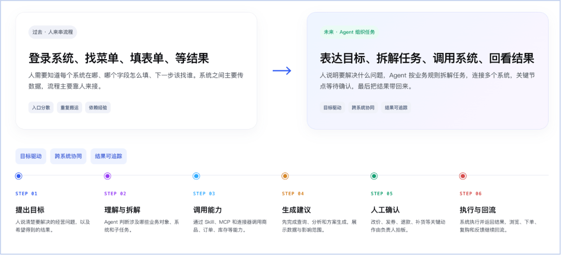Click the 结果可追踪 tag in the right card
This screenshot has height=255, width=561.
tap(396, 107)
